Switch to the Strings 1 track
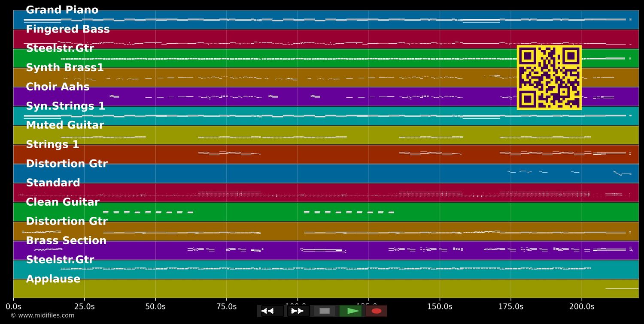This screenshot has width=644, height=324. (x=52, y=144)
